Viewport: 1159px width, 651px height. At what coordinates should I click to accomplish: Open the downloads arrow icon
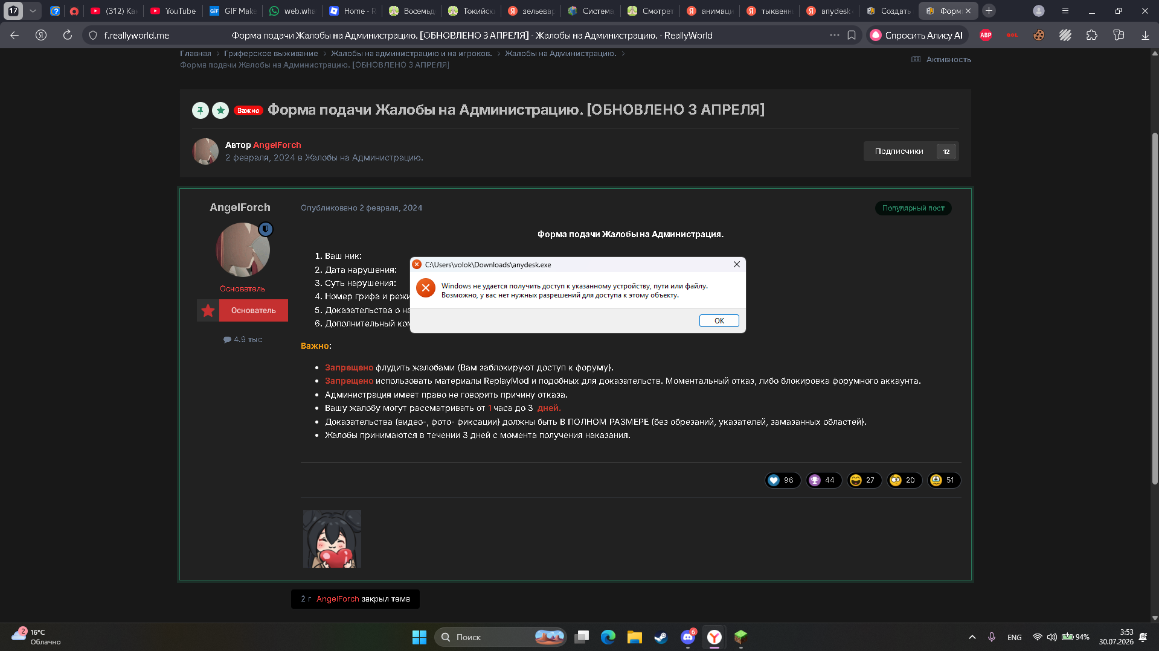tap(1145, 35)
